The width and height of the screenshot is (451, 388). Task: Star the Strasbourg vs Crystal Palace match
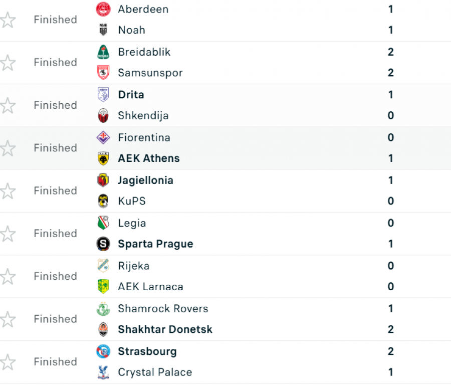coord(8,362)
